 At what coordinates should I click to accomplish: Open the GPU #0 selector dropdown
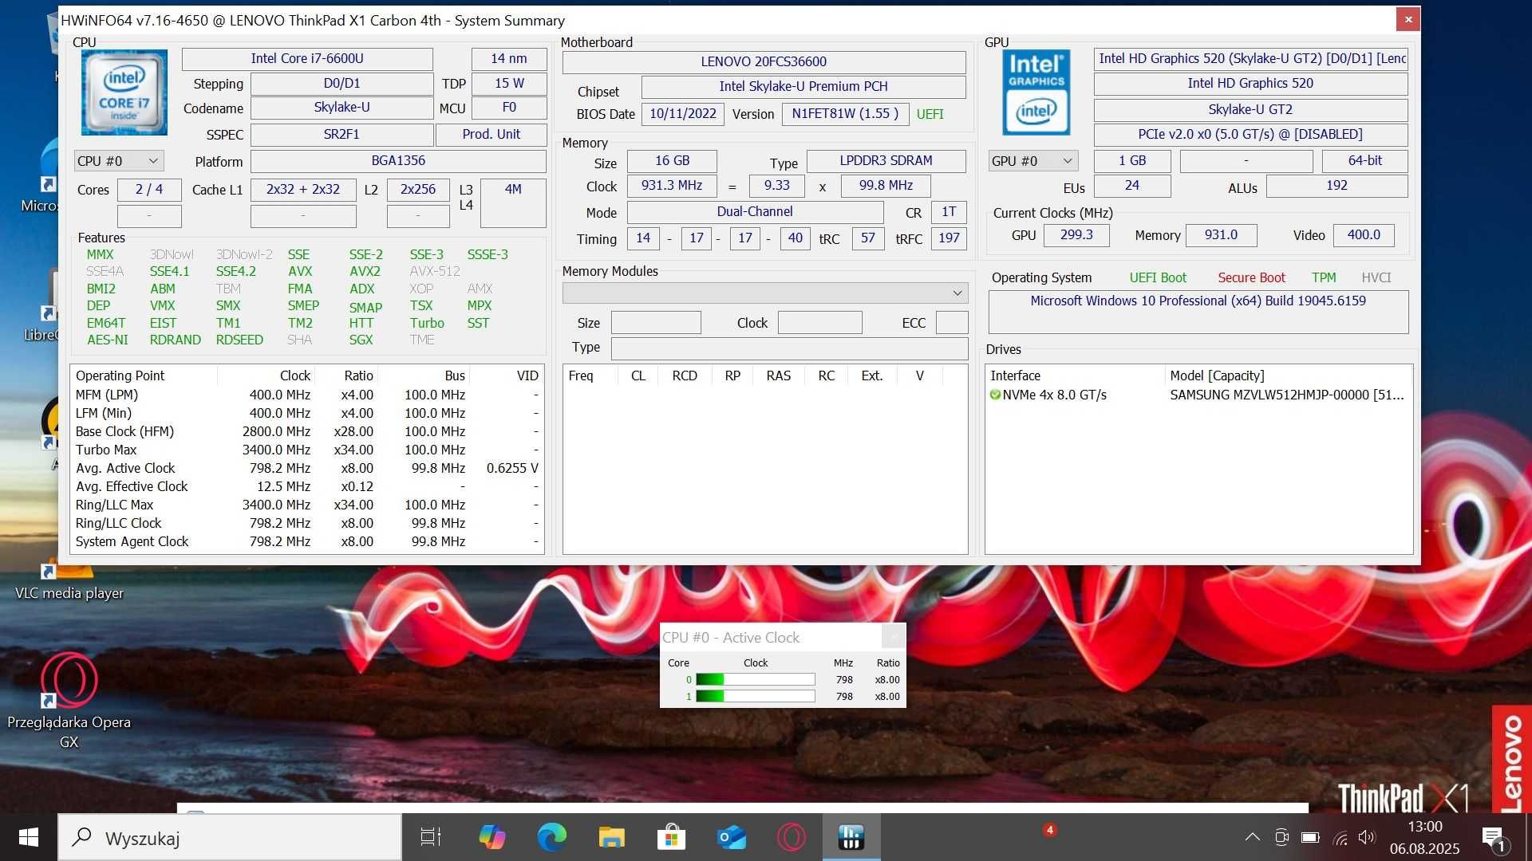pyautogui.click(x=1033, y=161)
